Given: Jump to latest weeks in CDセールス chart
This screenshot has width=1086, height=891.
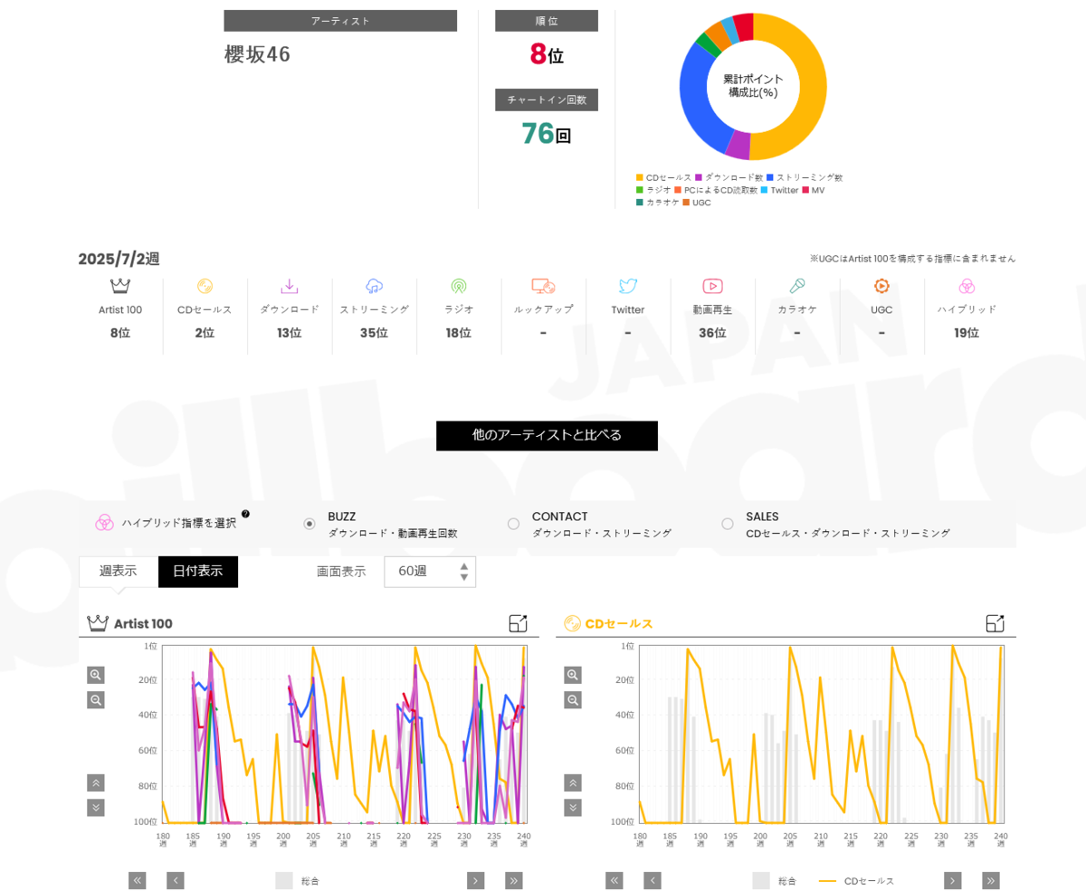Looking at the screenshot, I should point(991,881).
